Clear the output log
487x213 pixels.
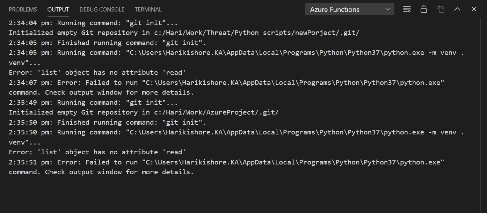pyautogui.click(x=407, y=9)
